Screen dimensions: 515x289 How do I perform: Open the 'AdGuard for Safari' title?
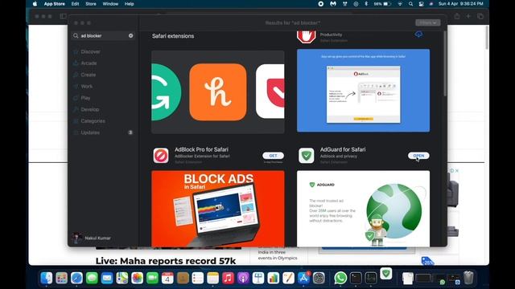343,149
